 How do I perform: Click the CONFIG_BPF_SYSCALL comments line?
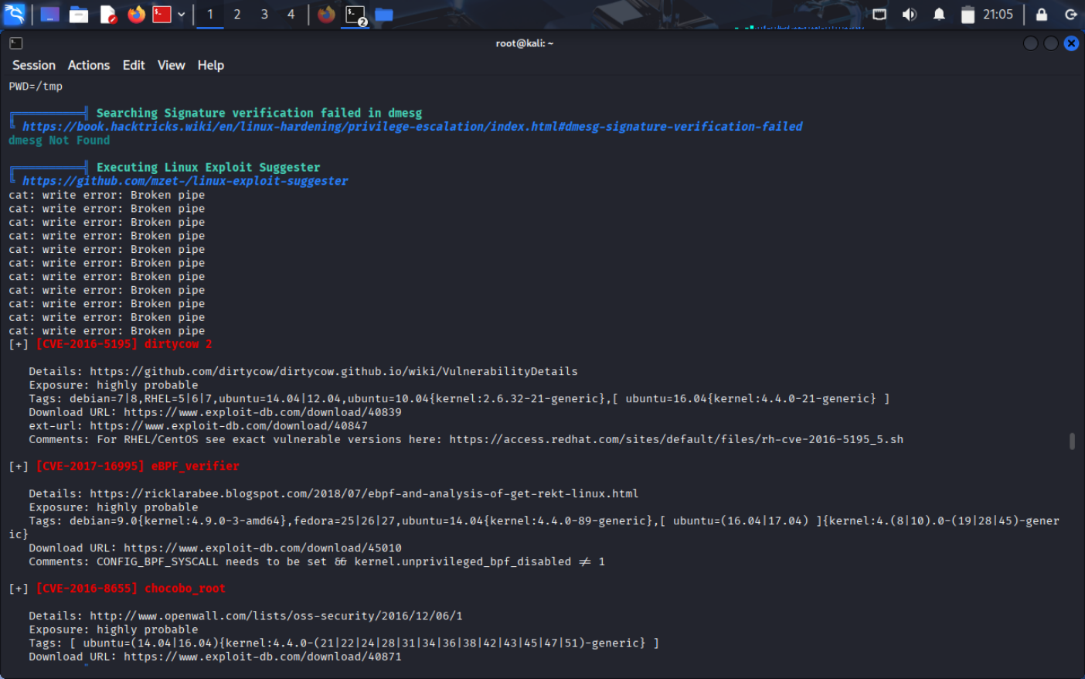coord(317,561)
